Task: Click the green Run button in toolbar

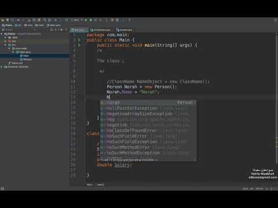Action: point(86,20)
